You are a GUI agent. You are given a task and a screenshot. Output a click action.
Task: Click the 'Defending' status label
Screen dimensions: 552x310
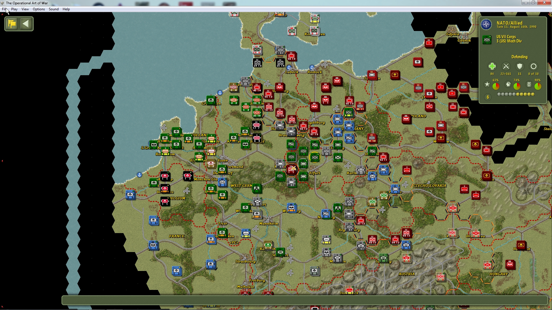click(519, 57)
